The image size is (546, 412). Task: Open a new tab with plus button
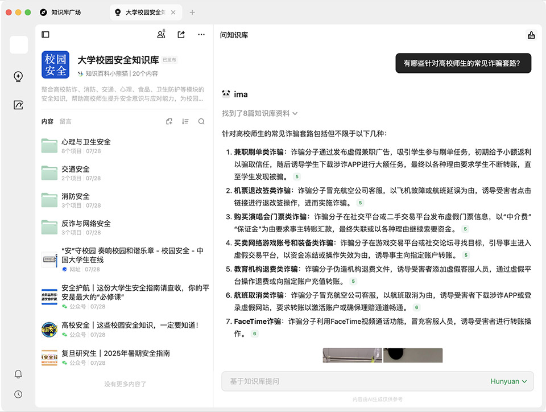[192, 12]
